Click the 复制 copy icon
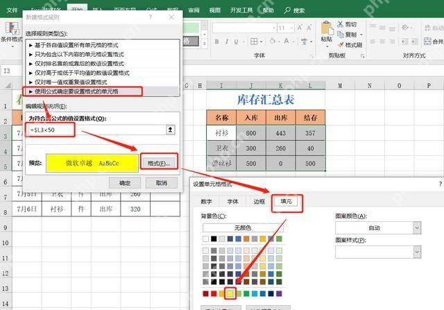This screenshot has width=444, height=310. point(341,35)
